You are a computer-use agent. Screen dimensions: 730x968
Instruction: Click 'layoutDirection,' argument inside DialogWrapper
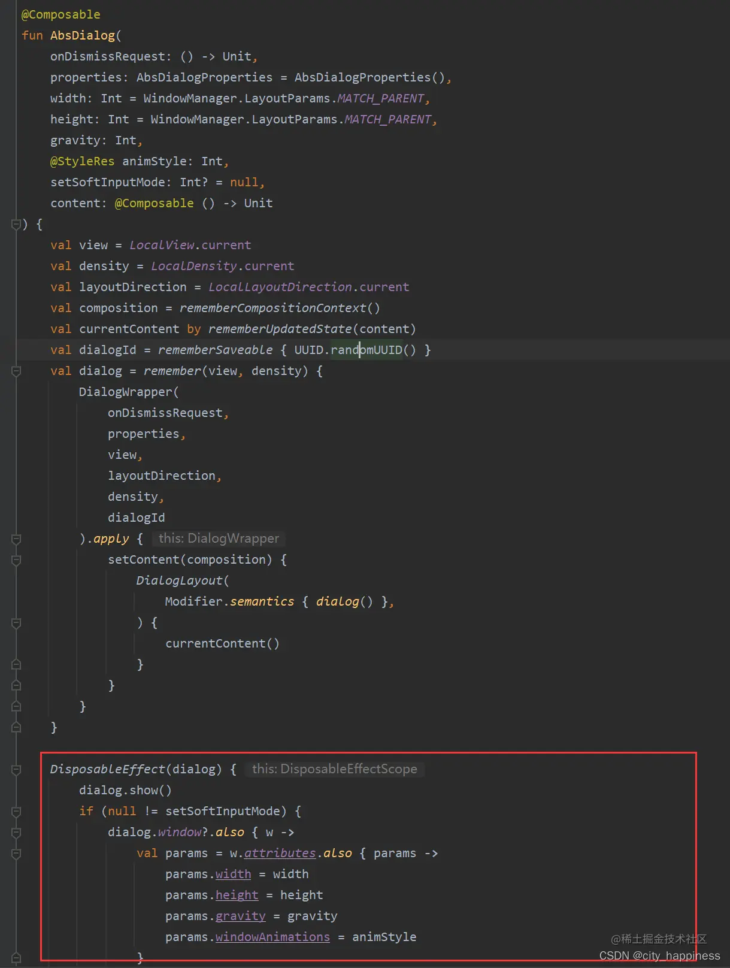pyautogui.click(x=165, y=476)
